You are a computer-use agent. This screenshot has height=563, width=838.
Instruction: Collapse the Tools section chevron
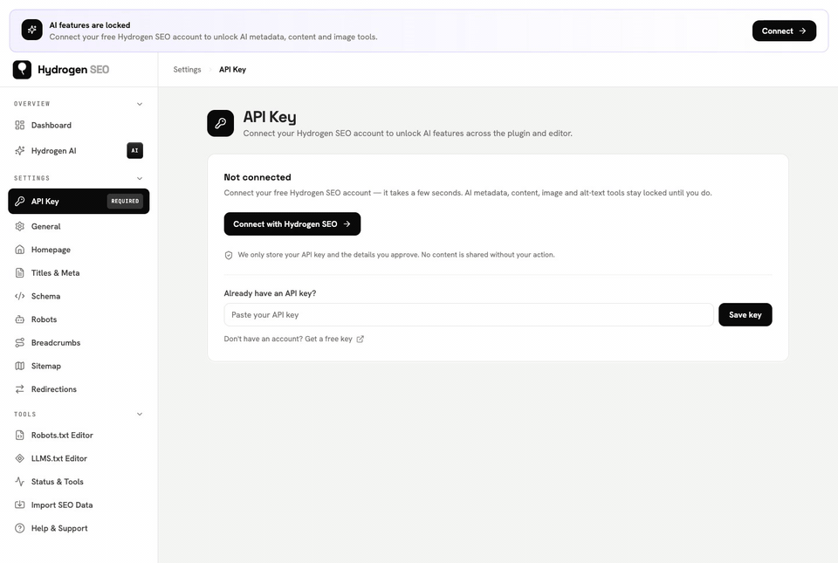(140, 414)
